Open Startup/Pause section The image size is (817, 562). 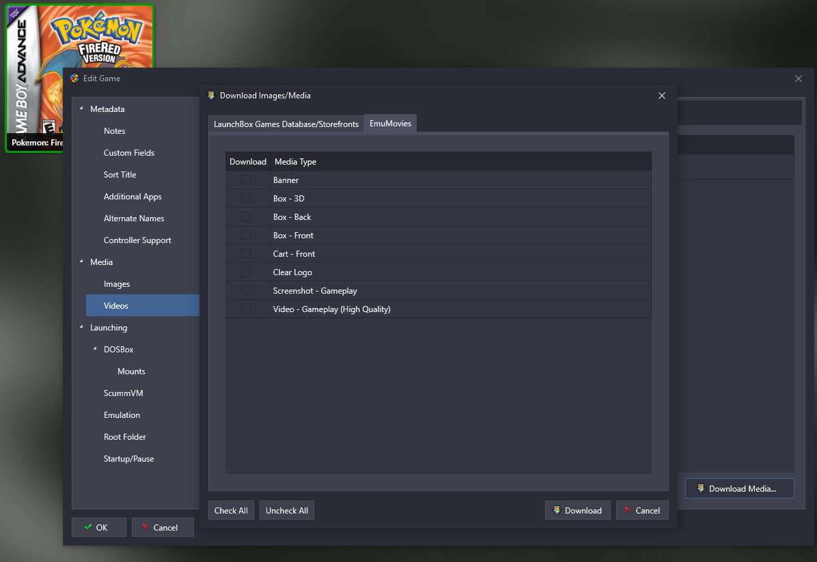[128, 459]
